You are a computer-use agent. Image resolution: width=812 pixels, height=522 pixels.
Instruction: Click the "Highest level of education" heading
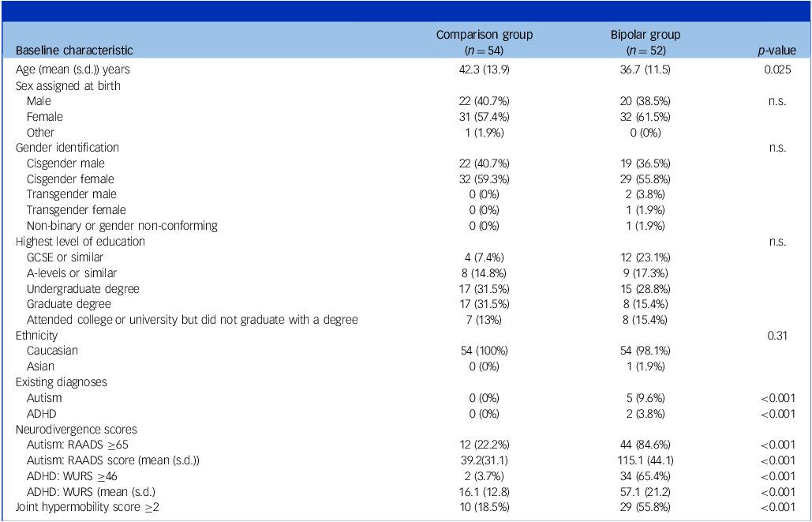(x=80, y=241)
